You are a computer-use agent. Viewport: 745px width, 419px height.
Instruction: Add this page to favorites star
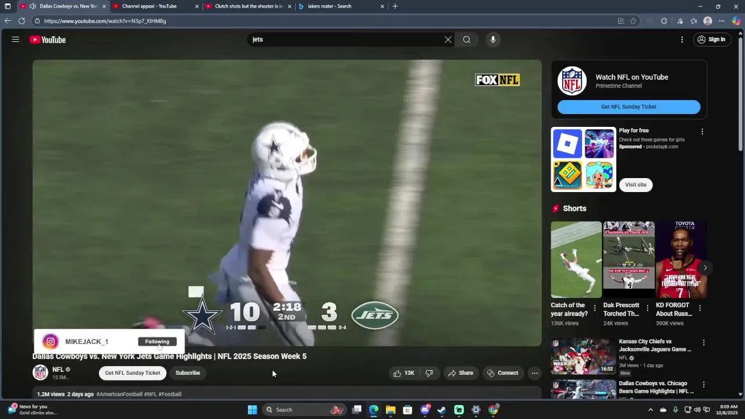(x=633, y=21)
